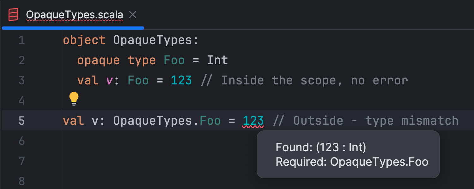Click 'Required: OpaqueTypes.Foo' in the tooltip
This screenshot has height=189, width=474.
pyautogui.click(x=352, y=162)
